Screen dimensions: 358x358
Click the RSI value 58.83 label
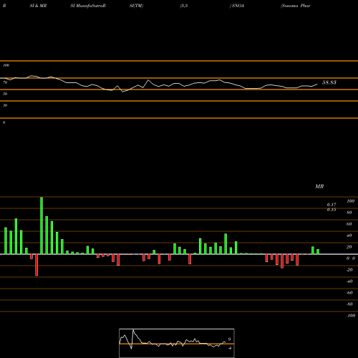click(329, 82)
